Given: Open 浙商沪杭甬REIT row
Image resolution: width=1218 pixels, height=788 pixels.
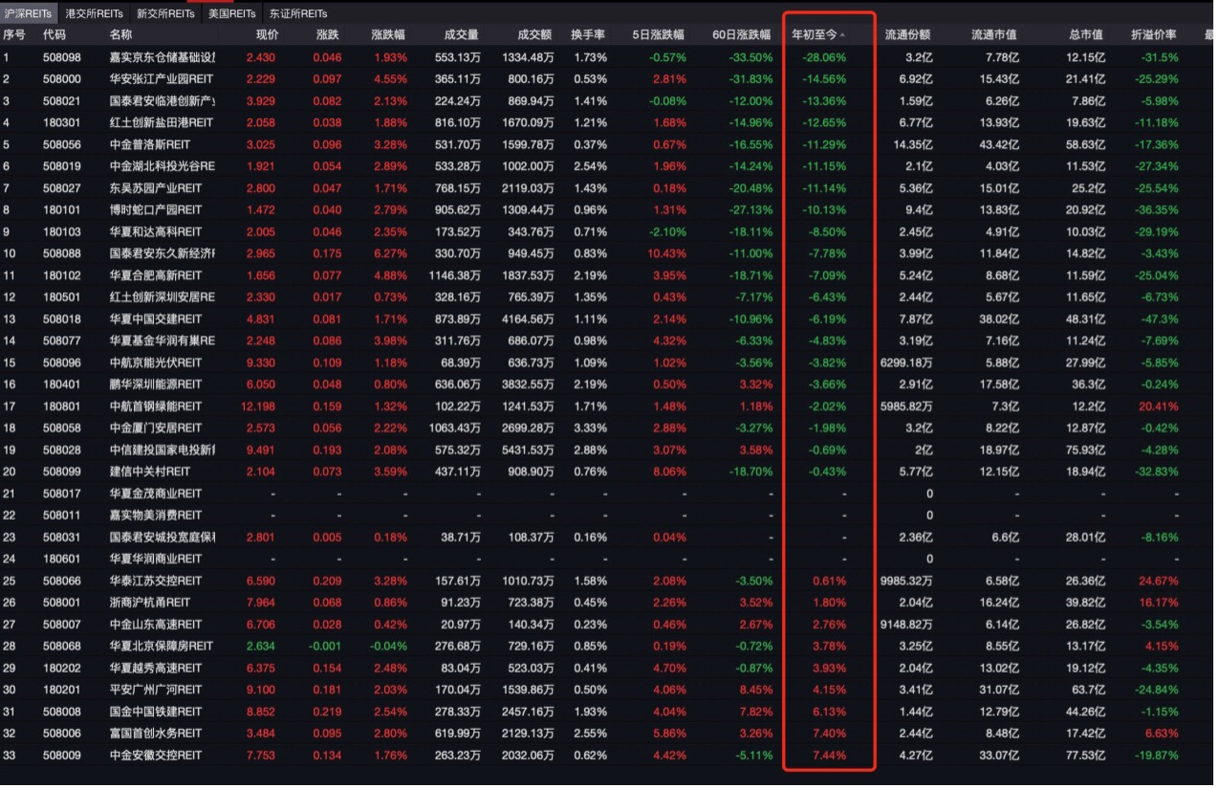Looking at the screenshot, I should [608, 604].
